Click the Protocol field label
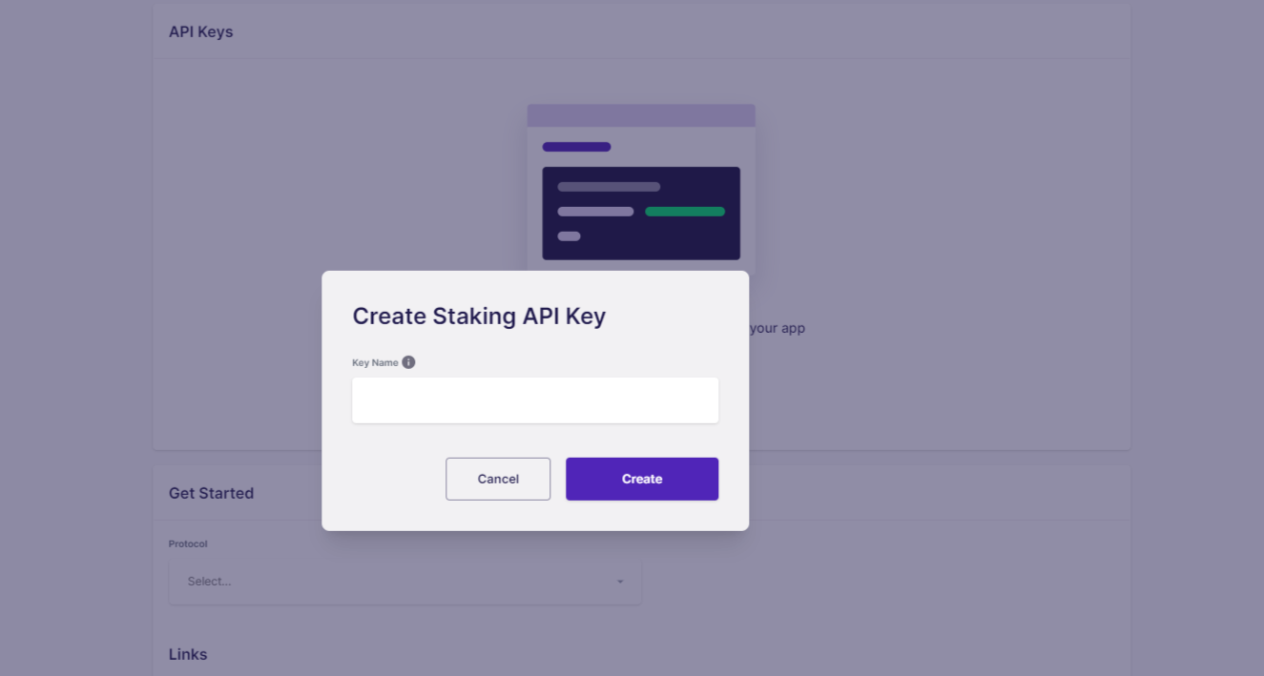The width and height of the screenshot is (1264, 676). (x=188, y=544)
